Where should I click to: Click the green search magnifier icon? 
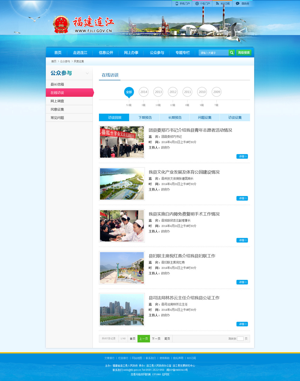(232, 53)
